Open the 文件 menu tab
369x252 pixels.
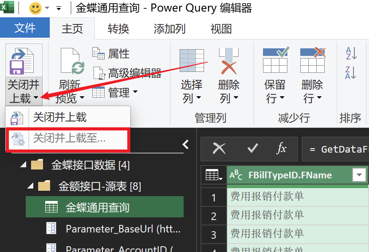point(25,28)
